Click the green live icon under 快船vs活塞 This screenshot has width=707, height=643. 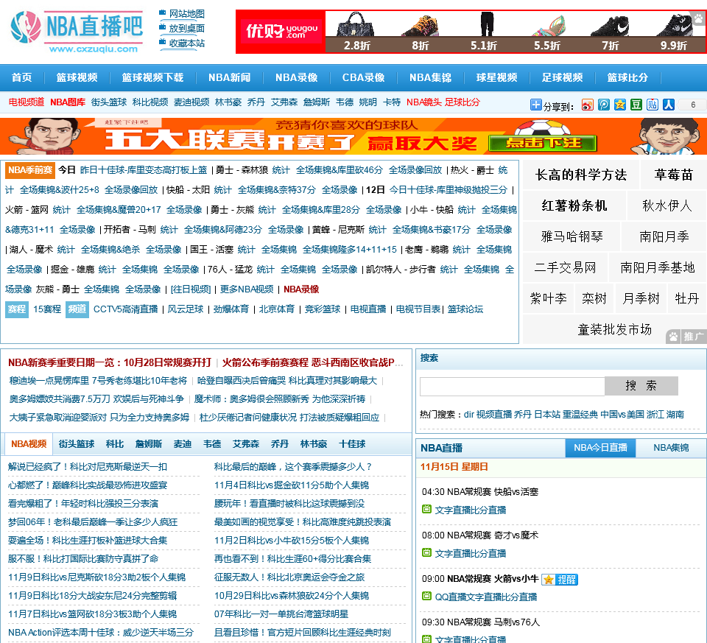click(426, 509)
